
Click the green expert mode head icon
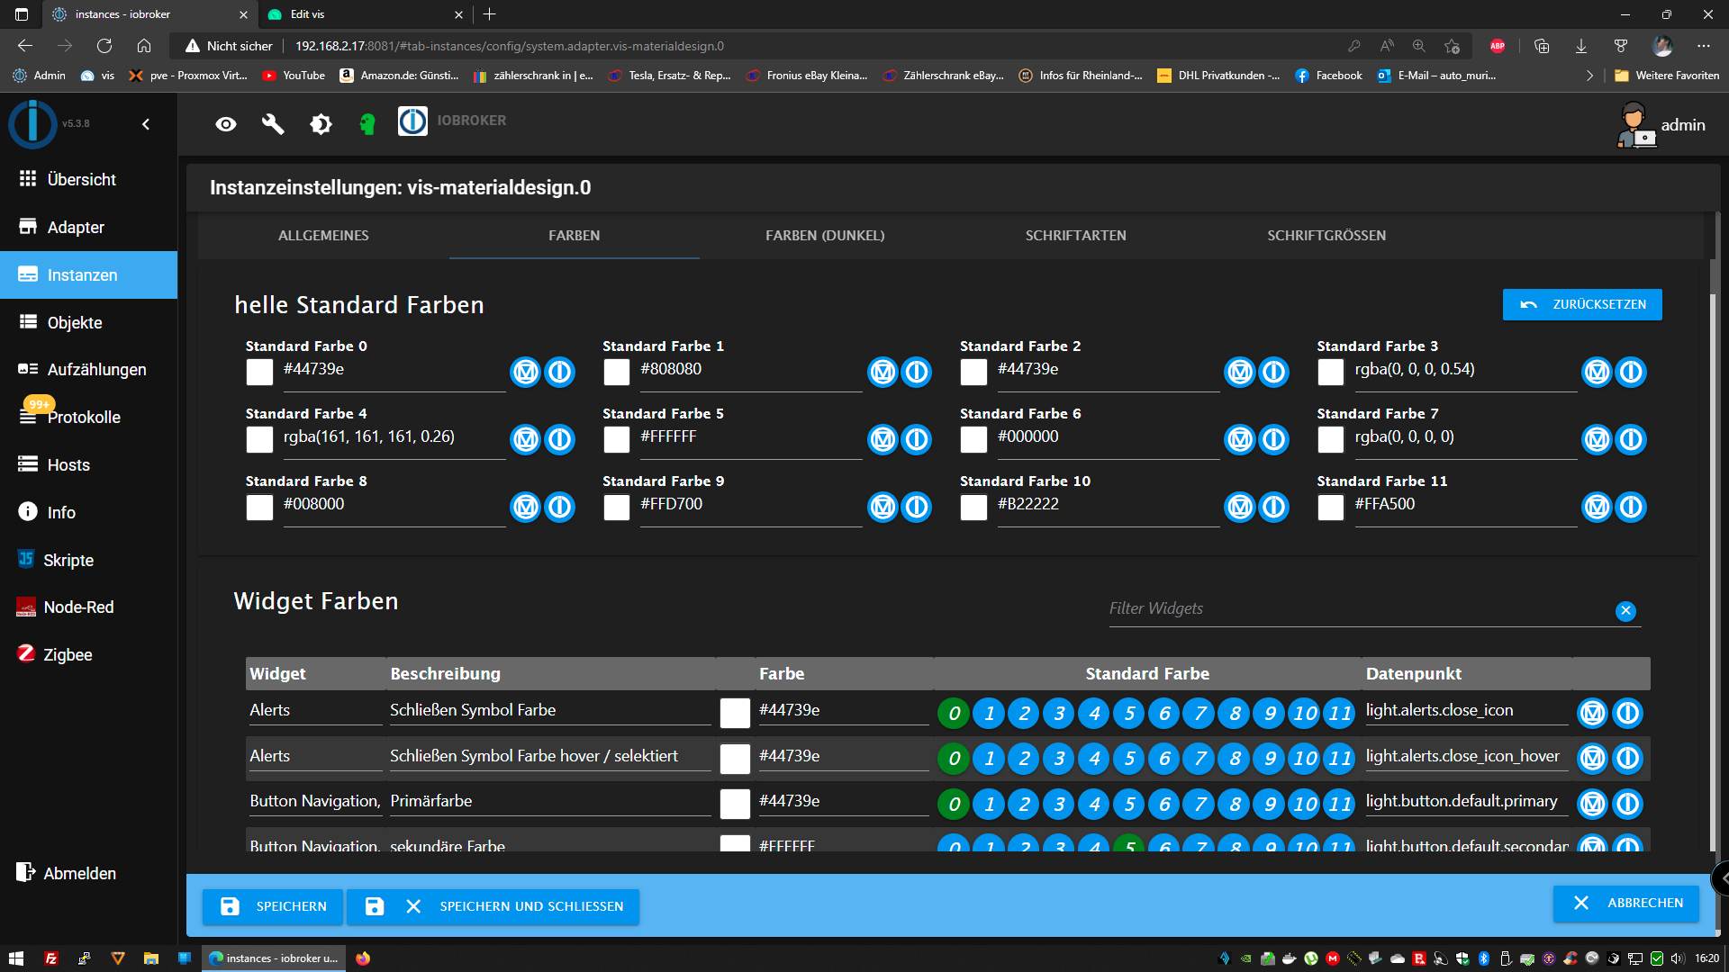(x=367, y=124)
